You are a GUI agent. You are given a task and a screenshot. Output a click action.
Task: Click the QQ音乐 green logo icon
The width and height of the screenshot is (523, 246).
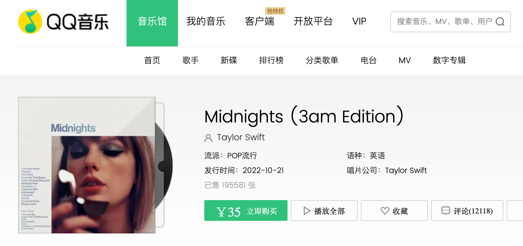(31, 21)
